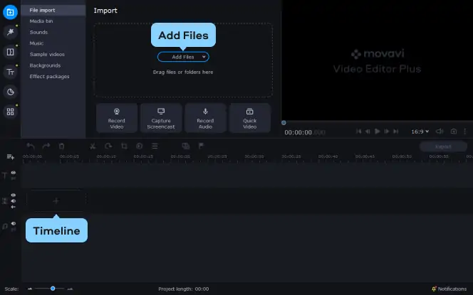
Task: Open the Filters magic wand panel
Action: (x=10, y=32)
